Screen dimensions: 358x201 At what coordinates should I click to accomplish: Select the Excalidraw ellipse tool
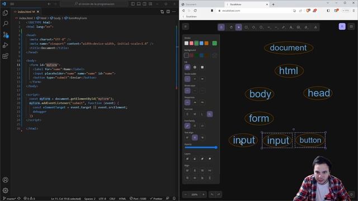click(261, 27)
